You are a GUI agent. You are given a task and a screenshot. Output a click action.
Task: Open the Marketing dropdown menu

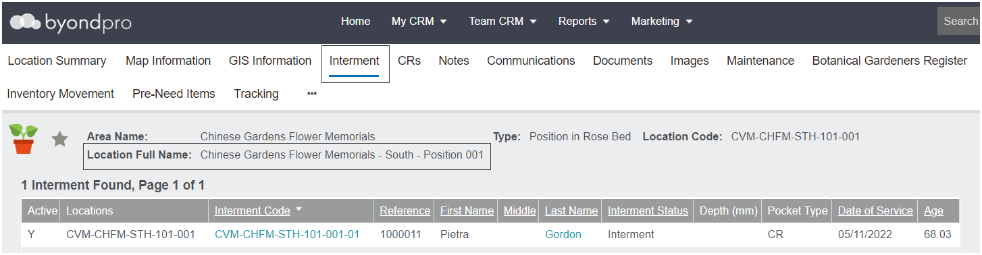(662, 22)
